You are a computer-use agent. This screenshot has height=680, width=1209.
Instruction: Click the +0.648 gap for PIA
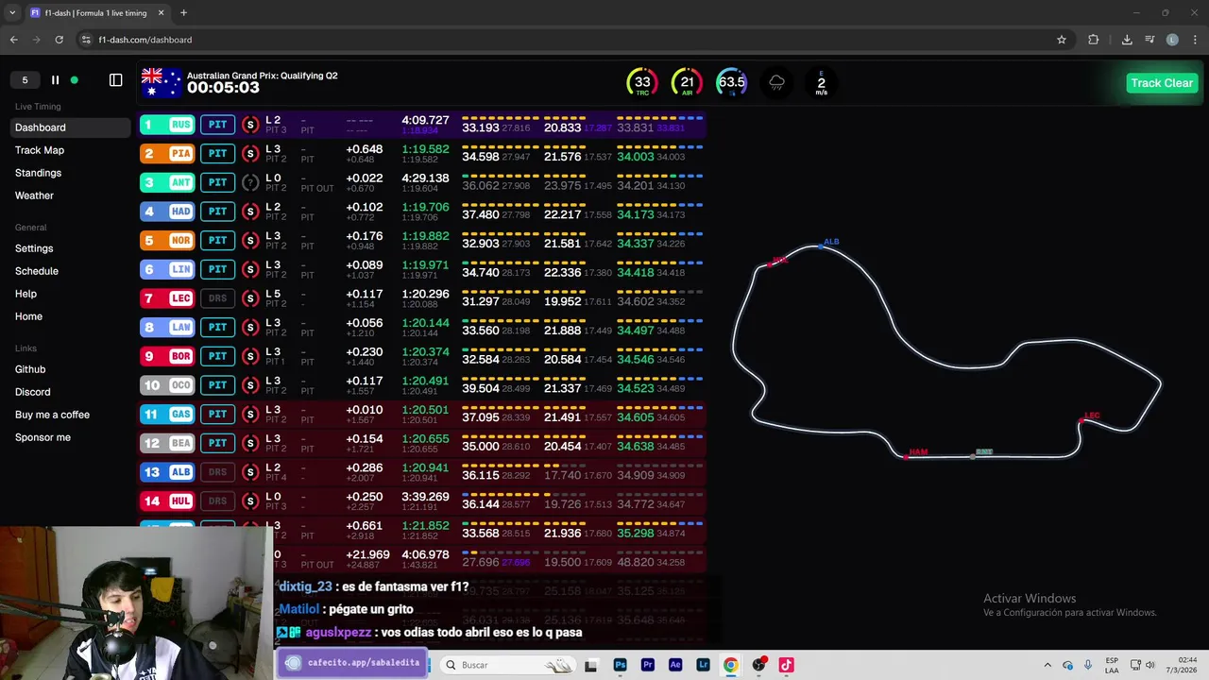point(365,149)
